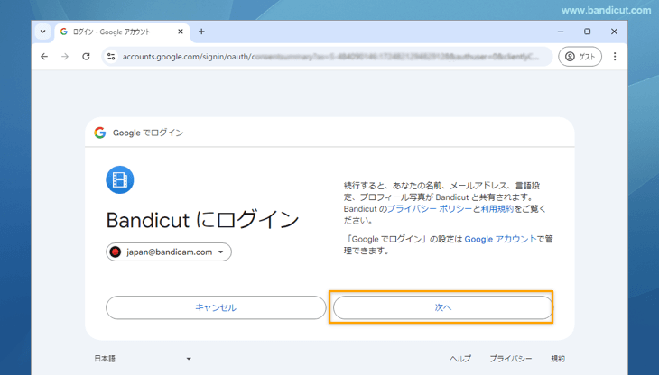Open site information icon in address bar
Viewport: 659px width, 375px height.
(x=111, y=57)
